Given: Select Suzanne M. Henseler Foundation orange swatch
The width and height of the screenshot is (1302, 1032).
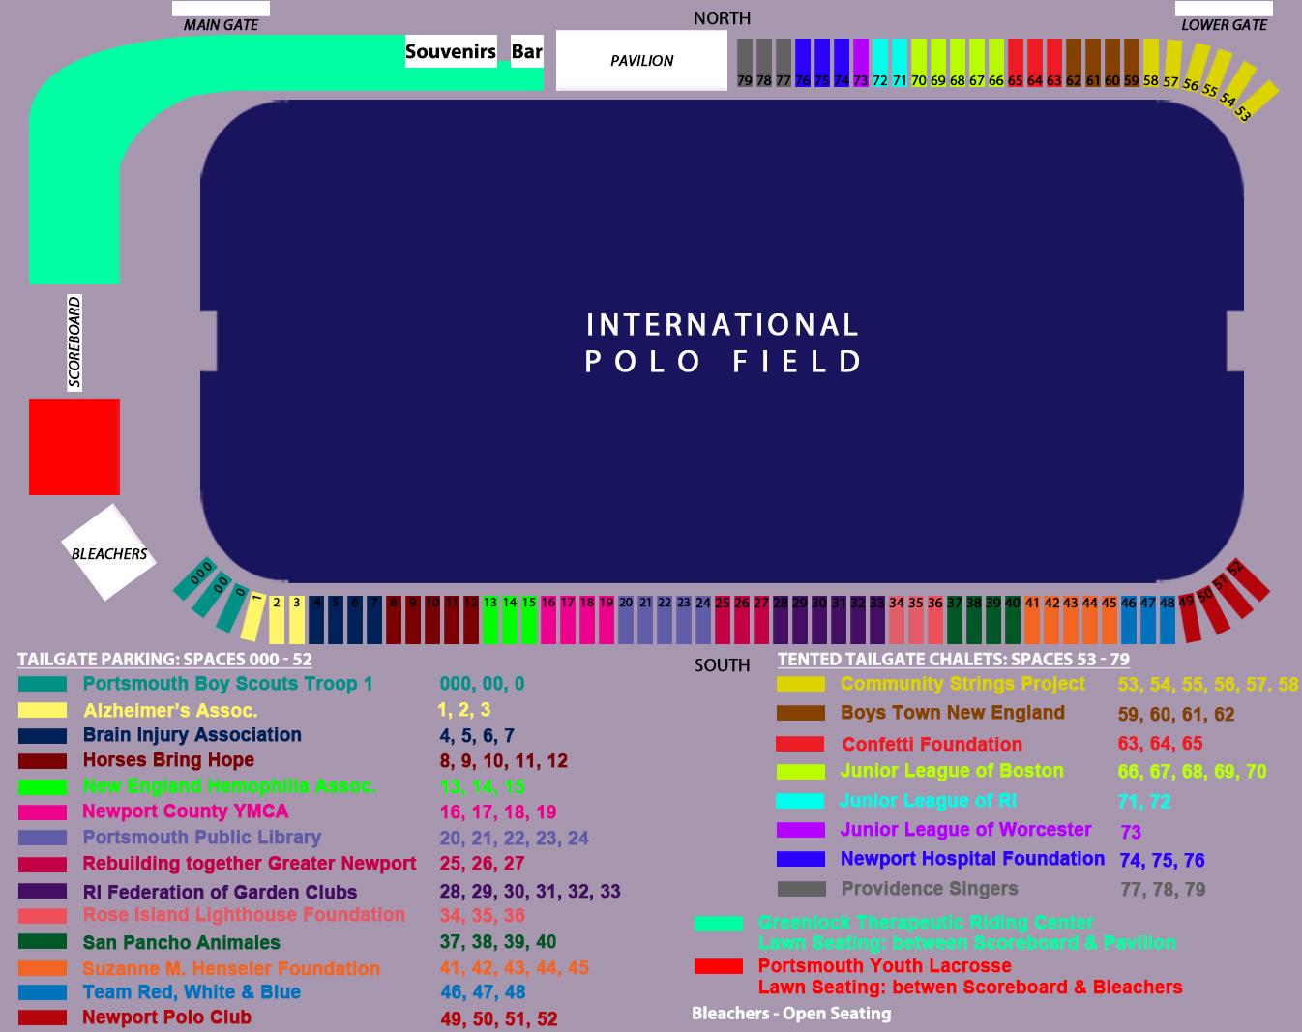Looking at the screenshot, I should click(43, 967).
